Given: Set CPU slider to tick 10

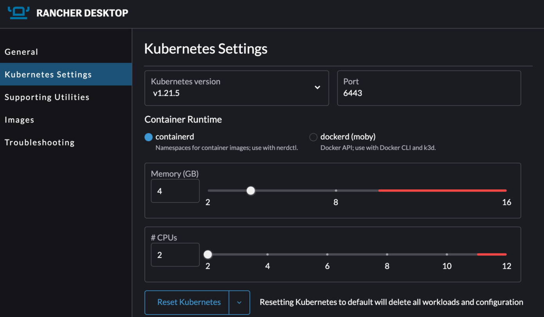Looking at the screenshot, I should [x=447, y=254].
